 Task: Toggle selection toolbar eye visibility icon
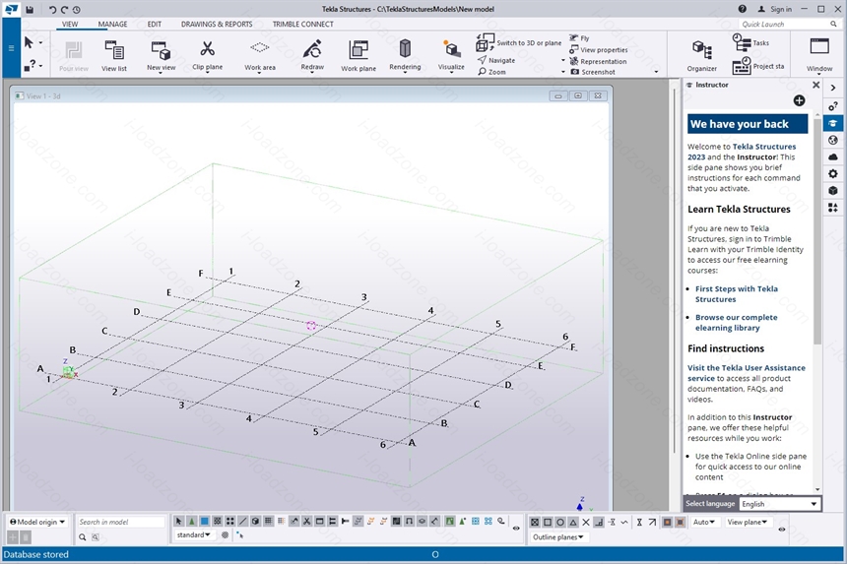coord(516,529)
